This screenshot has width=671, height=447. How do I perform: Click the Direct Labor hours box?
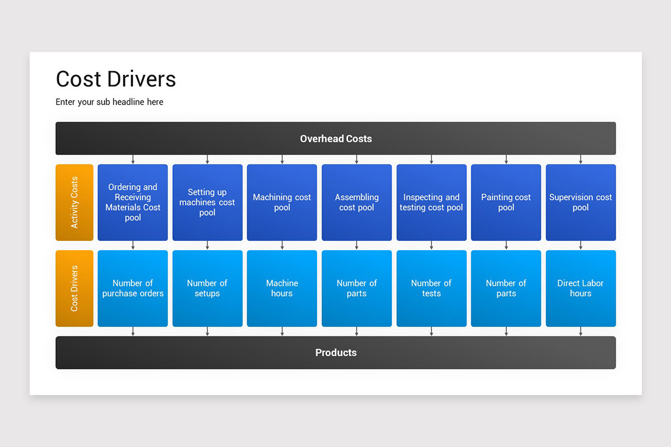coord(580,288)
